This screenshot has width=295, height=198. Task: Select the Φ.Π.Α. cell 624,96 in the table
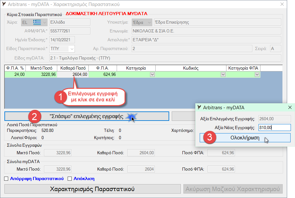pyautogui.click(x=103, y=74)
